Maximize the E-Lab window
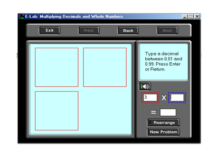The height and width of the screenshot is (149, 213). [190, 17]
